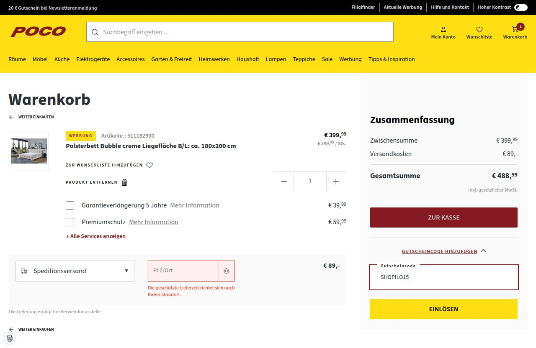
Task: Open the Speditionsversand dropdown
Action: [x=75, y=271]
